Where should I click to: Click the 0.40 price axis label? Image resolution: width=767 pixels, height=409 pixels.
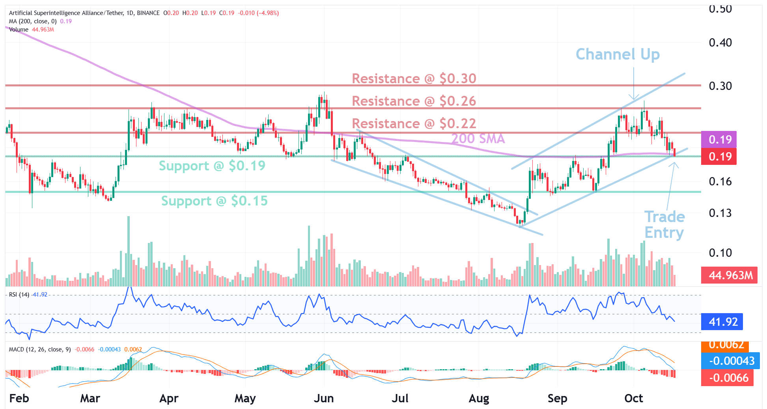tap(720, 43)
